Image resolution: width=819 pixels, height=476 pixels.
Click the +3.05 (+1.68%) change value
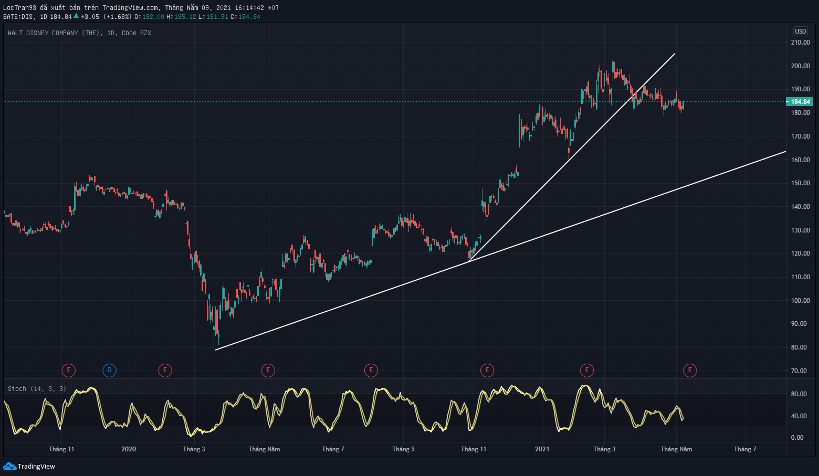[x=107, y=17]
